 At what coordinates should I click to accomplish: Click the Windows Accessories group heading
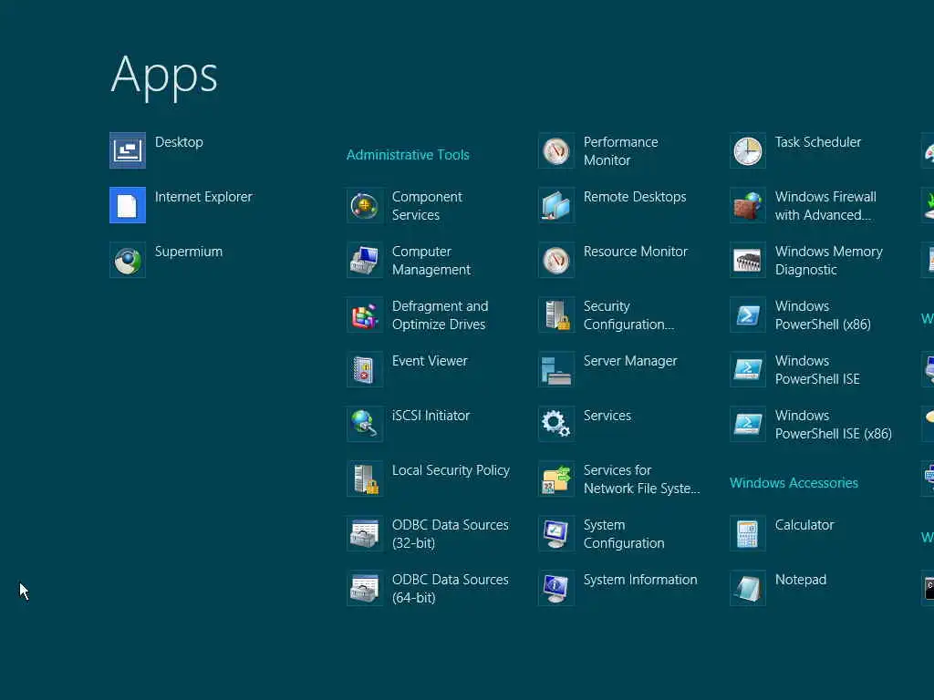[794, 483]
